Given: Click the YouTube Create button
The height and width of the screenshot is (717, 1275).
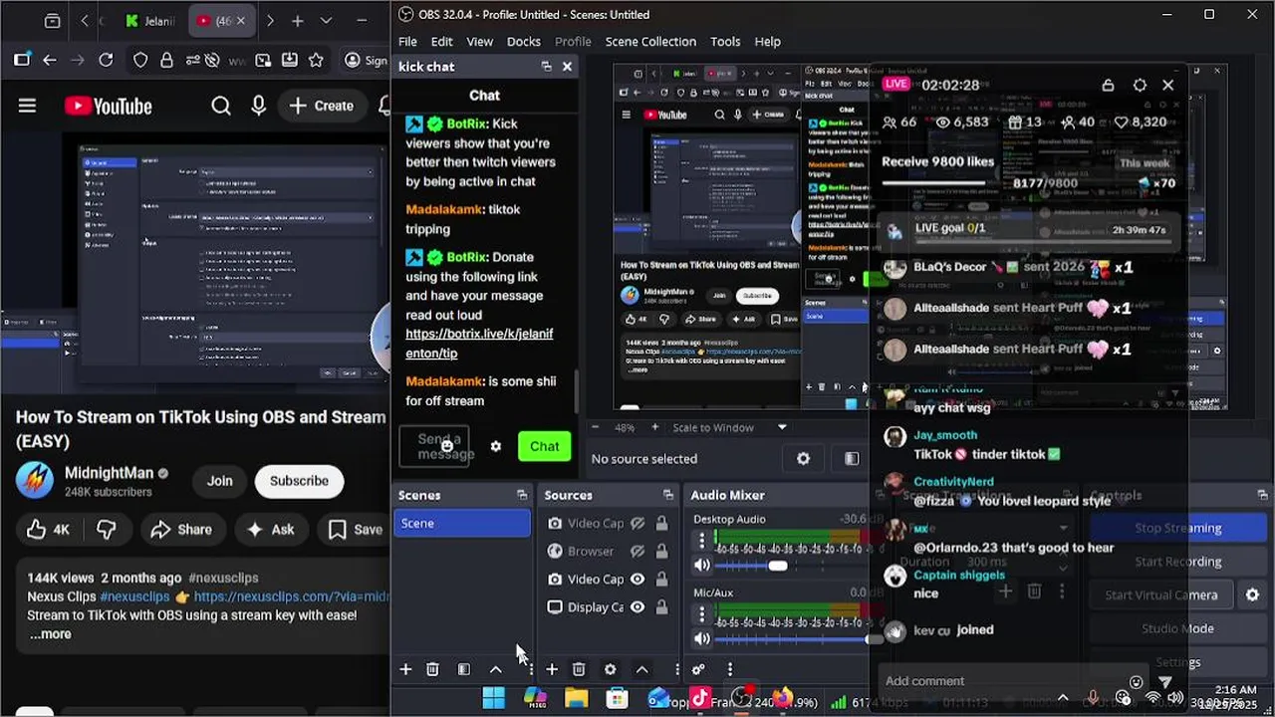Looking at the screenshot, I should point(322,106).
